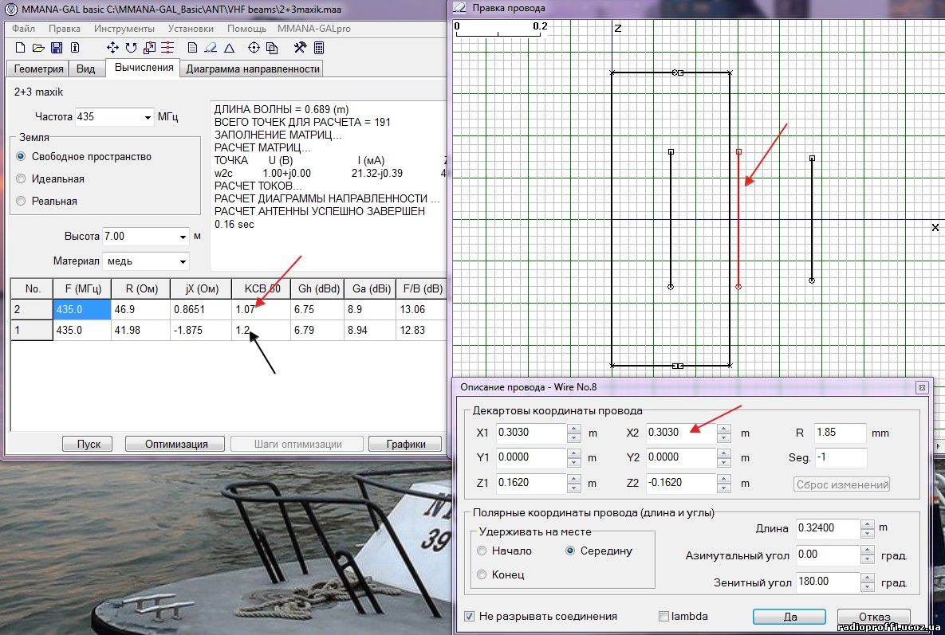Screen dimensions: 945x635
Task: Open the Графики button
Action: click(406, 445)
